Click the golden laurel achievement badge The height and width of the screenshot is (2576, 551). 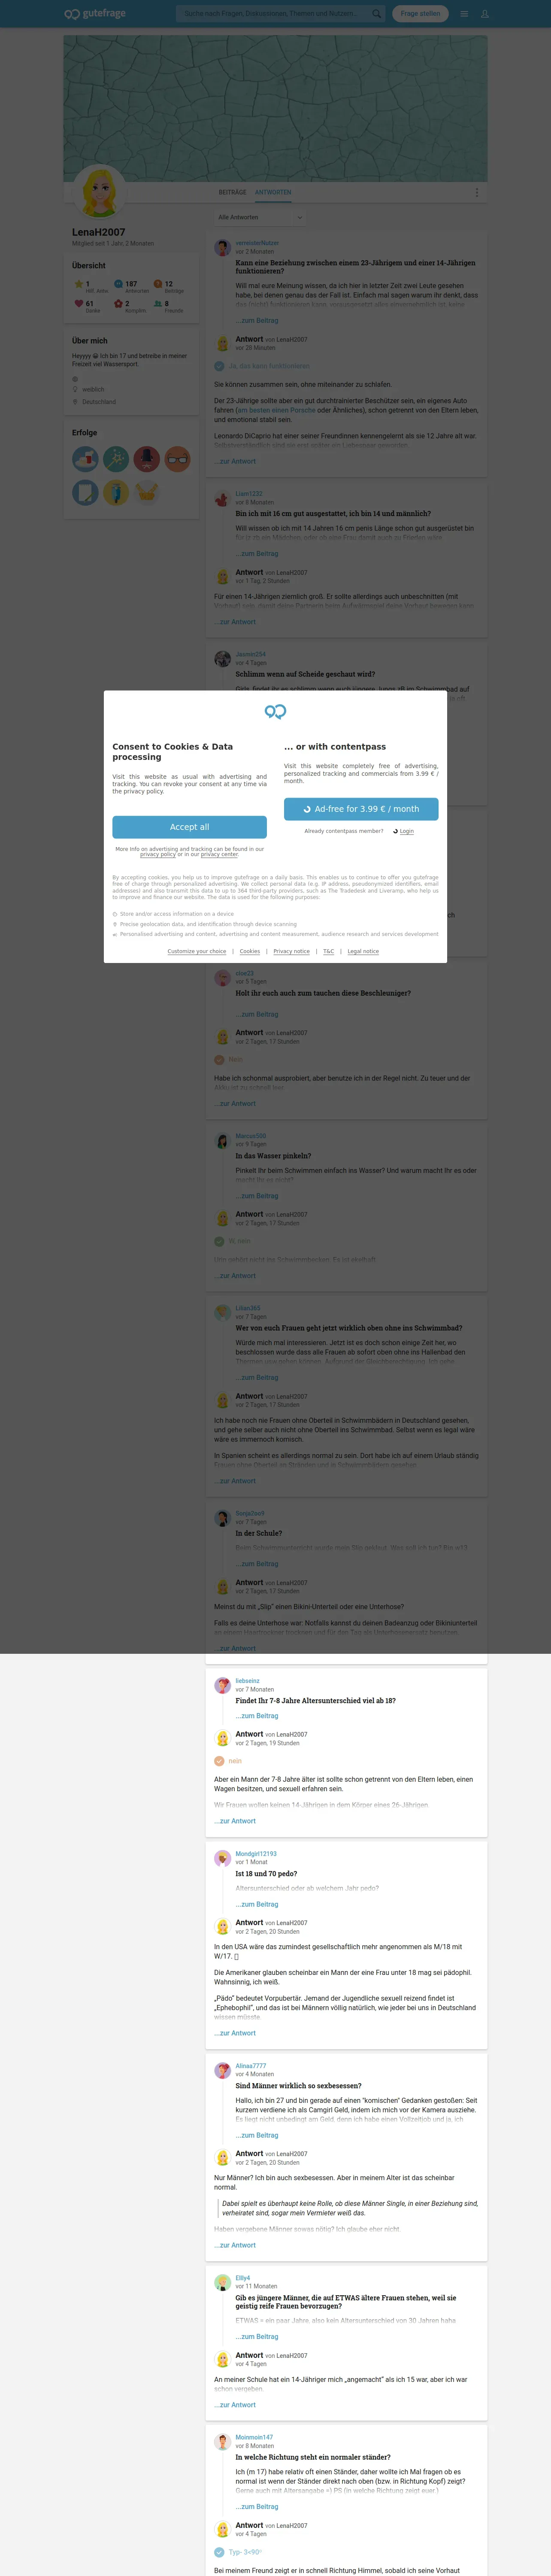coord(147,492)
